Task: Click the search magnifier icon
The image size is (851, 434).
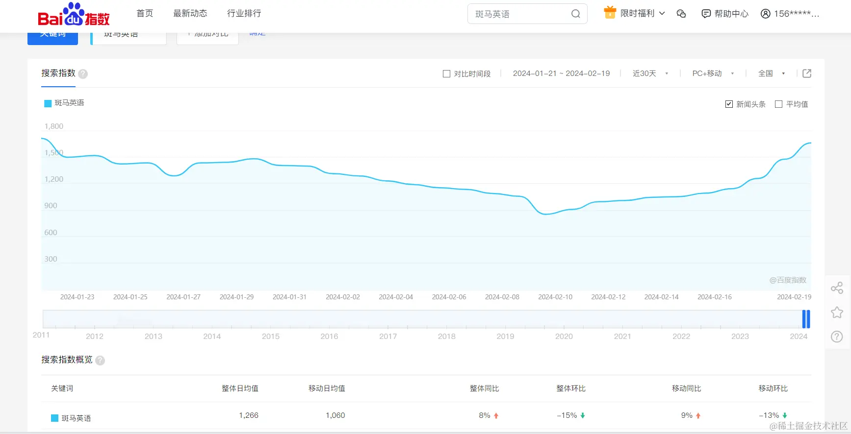Action: pyautogui.click(x=576, y=14)
